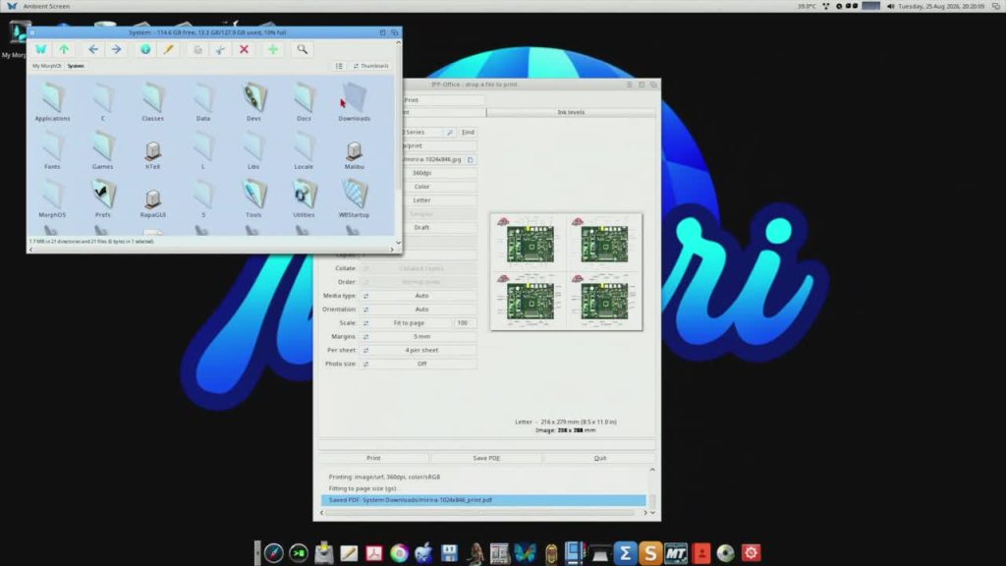1006x566 pixels.
Task: Click the Print button
Action: point(373,458)
